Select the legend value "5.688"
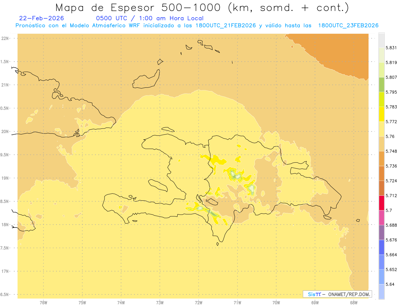397x307 pixels. point(391,225)
